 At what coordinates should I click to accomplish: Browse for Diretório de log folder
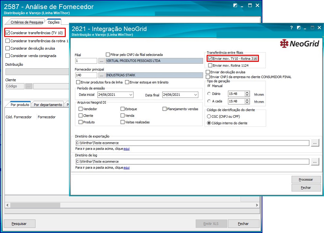tap(315, 162)
